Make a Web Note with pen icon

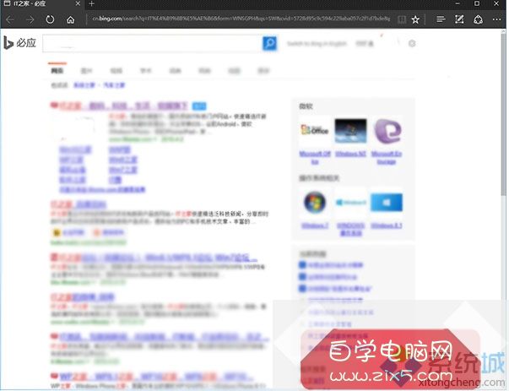tap(459, 19)
